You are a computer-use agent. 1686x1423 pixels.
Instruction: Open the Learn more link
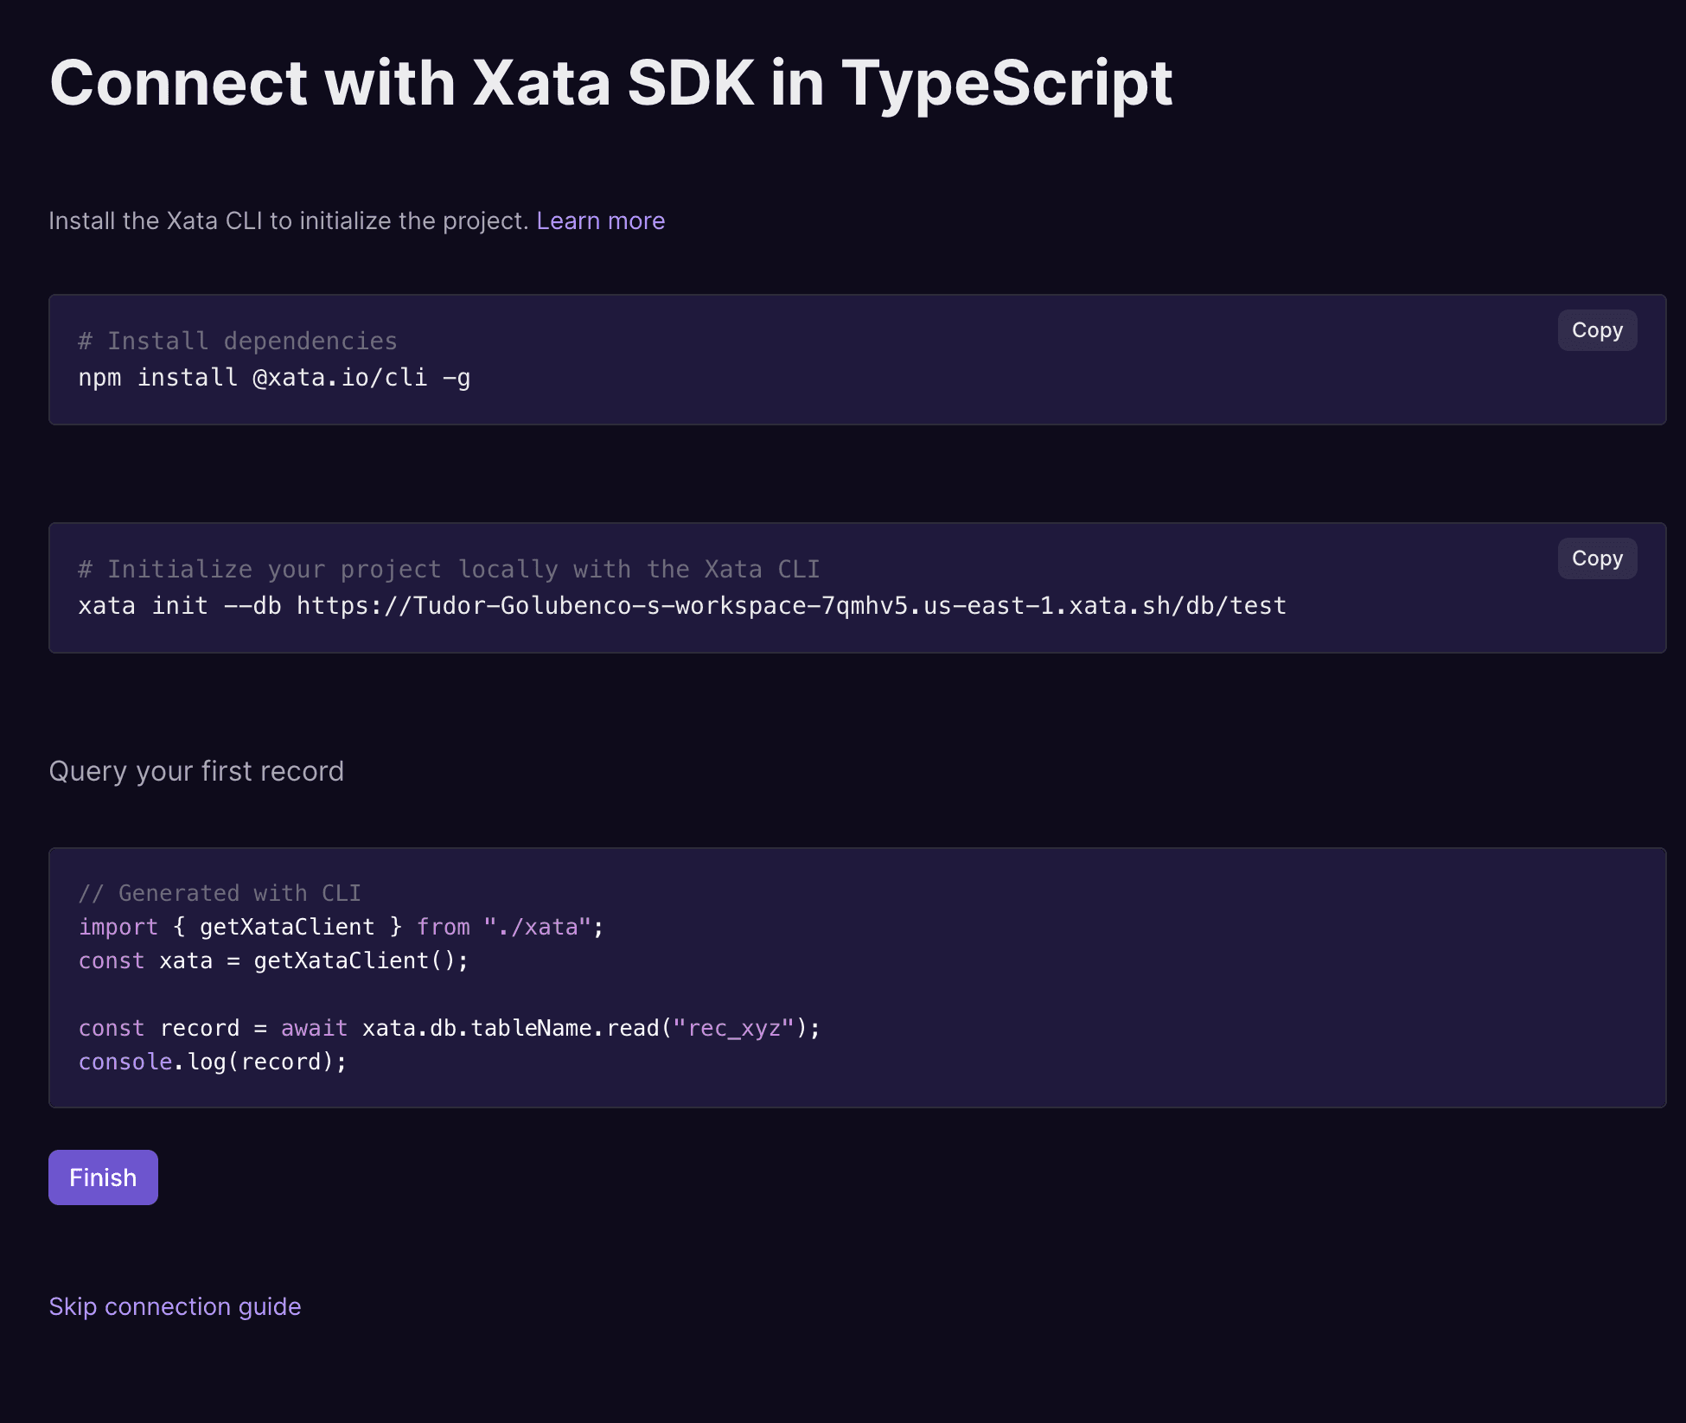point(601,221)
